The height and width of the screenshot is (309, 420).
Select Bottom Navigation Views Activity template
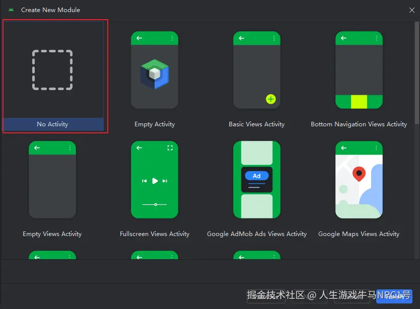(359, 76)
